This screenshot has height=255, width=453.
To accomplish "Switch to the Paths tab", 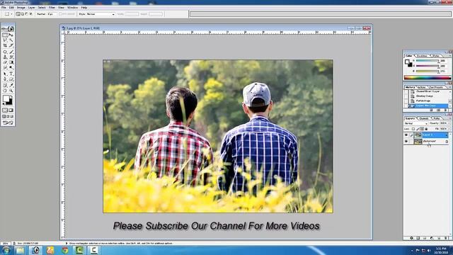I will point(437,118).
